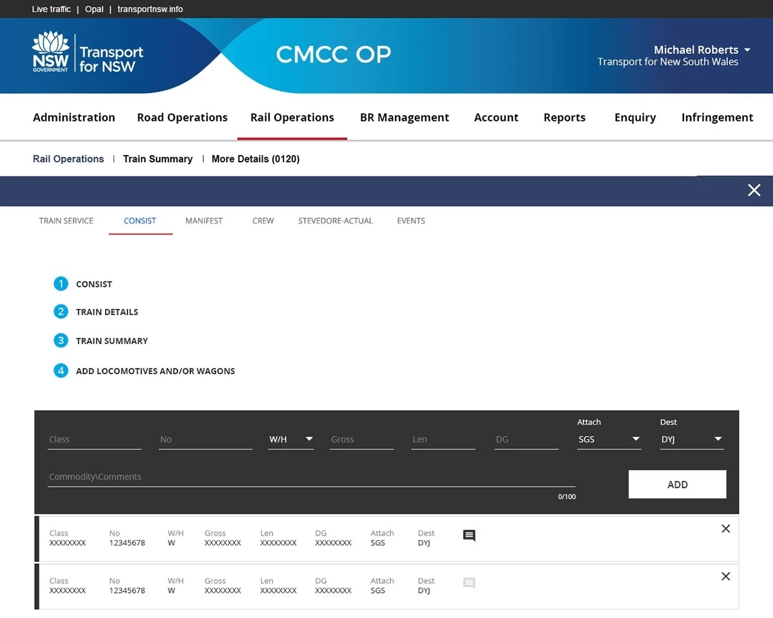Open comment icon on first consist row
Image resolution: width=773 pixels, height=618 pixels.
pos(470,536)
